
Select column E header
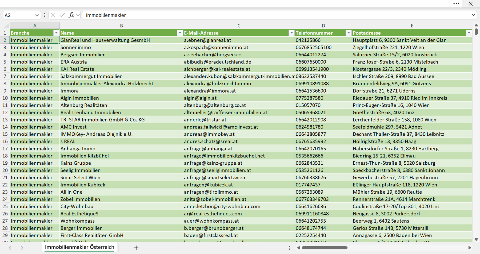(412, 26)
